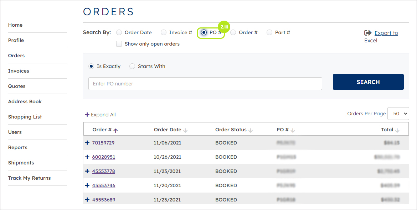This screenshot has height=210, width=417.
Task: Expand order 45553778 row with plus icon
Action: tap(87, 171)
